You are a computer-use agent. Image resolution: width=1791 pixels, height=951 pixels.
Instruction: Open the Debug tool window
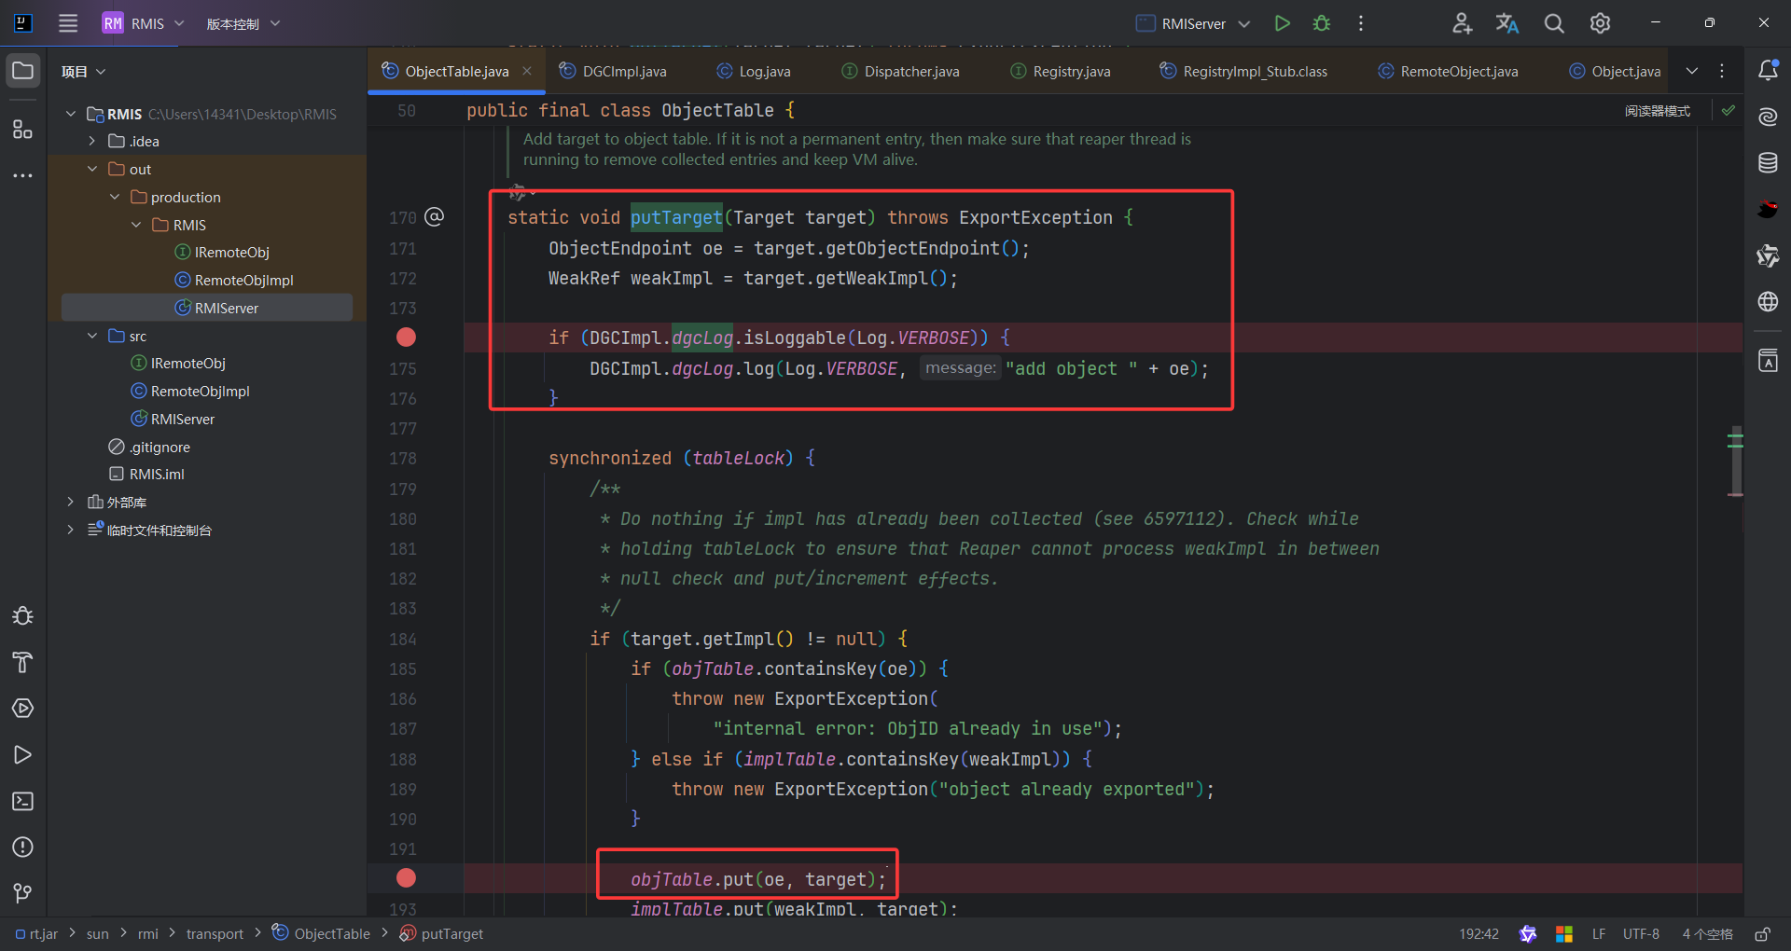tap(22, 615)
